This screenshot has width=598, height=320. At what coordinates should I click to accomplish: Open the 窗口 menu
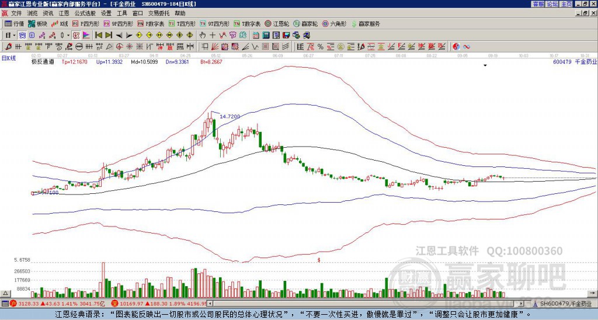pyautogui.click(x=138, y=13)
